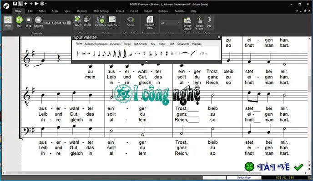The image size is (313, 181).
Task: Open the Notes ribbon tab
Action: click(x=42, y=11)
